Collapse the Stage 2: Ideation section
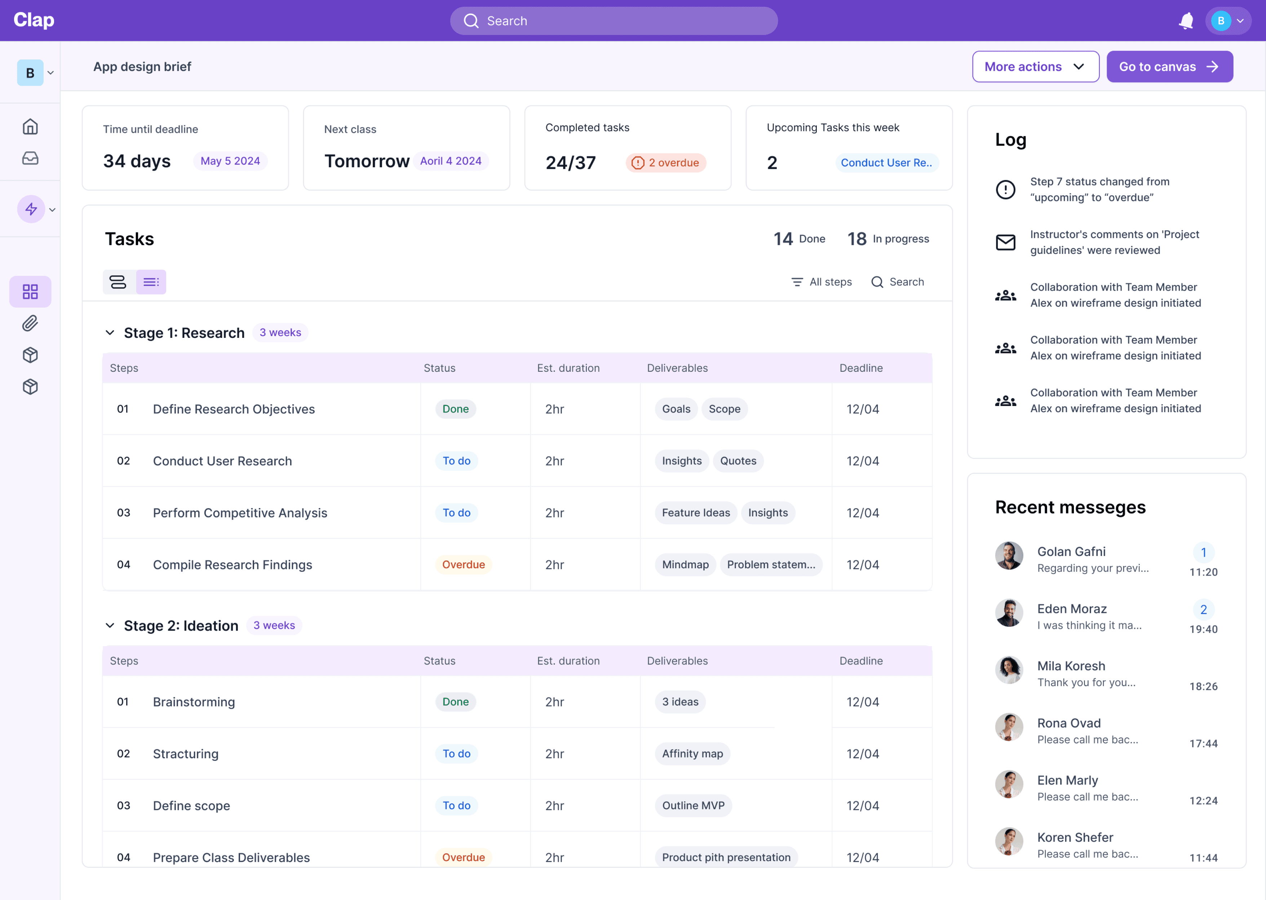Viewport: 1266px width, 900px height. [x=110, y=626]
